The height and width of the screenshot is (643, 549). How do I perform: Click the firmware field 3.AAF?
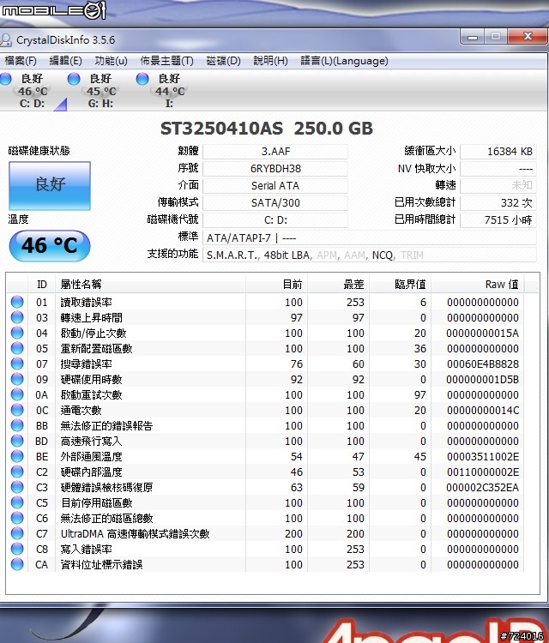click(x=275, y=151)
